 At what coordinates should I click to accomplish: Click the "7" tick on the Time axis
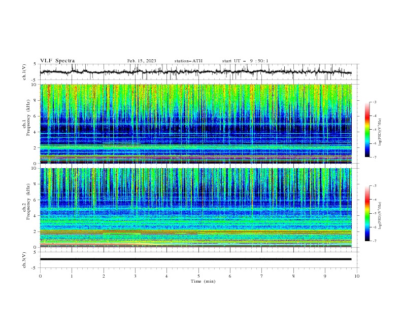262,276
